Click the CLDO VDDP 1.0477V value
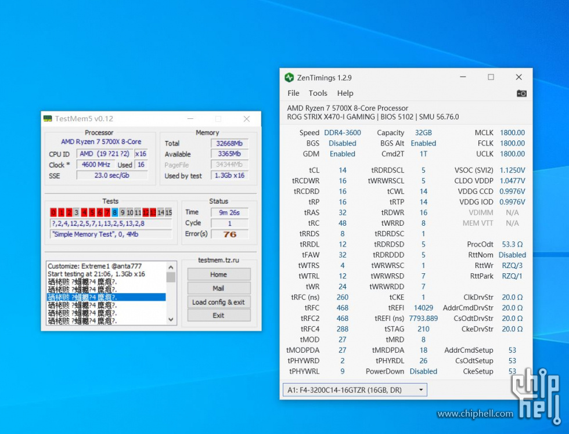 (x=512, y=180)
